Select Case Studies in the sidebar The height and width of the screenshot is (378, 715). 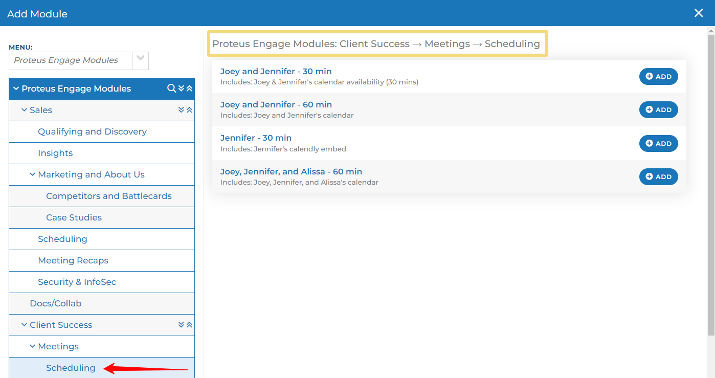[73, 217]
